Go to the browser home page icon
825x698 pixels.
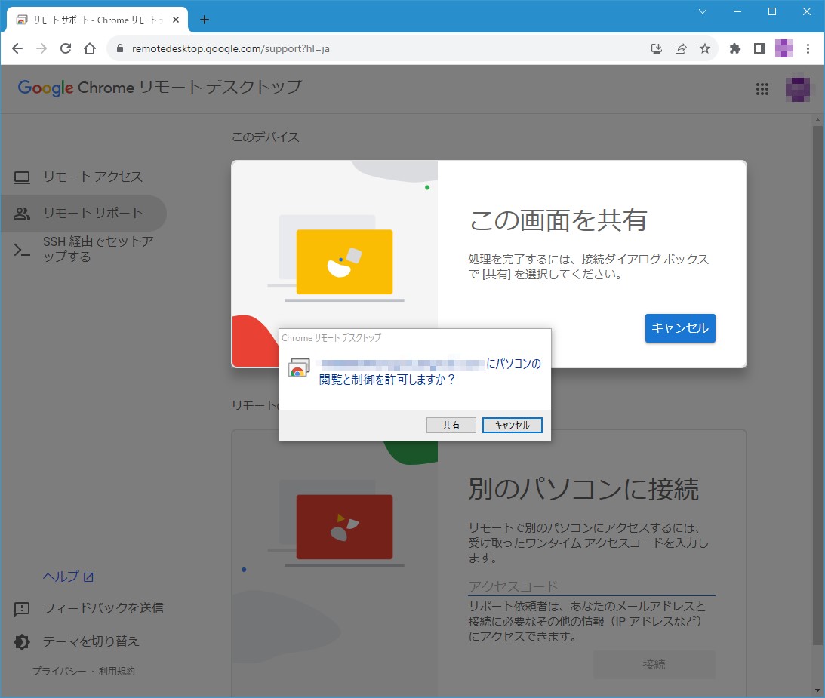(90, 48)
